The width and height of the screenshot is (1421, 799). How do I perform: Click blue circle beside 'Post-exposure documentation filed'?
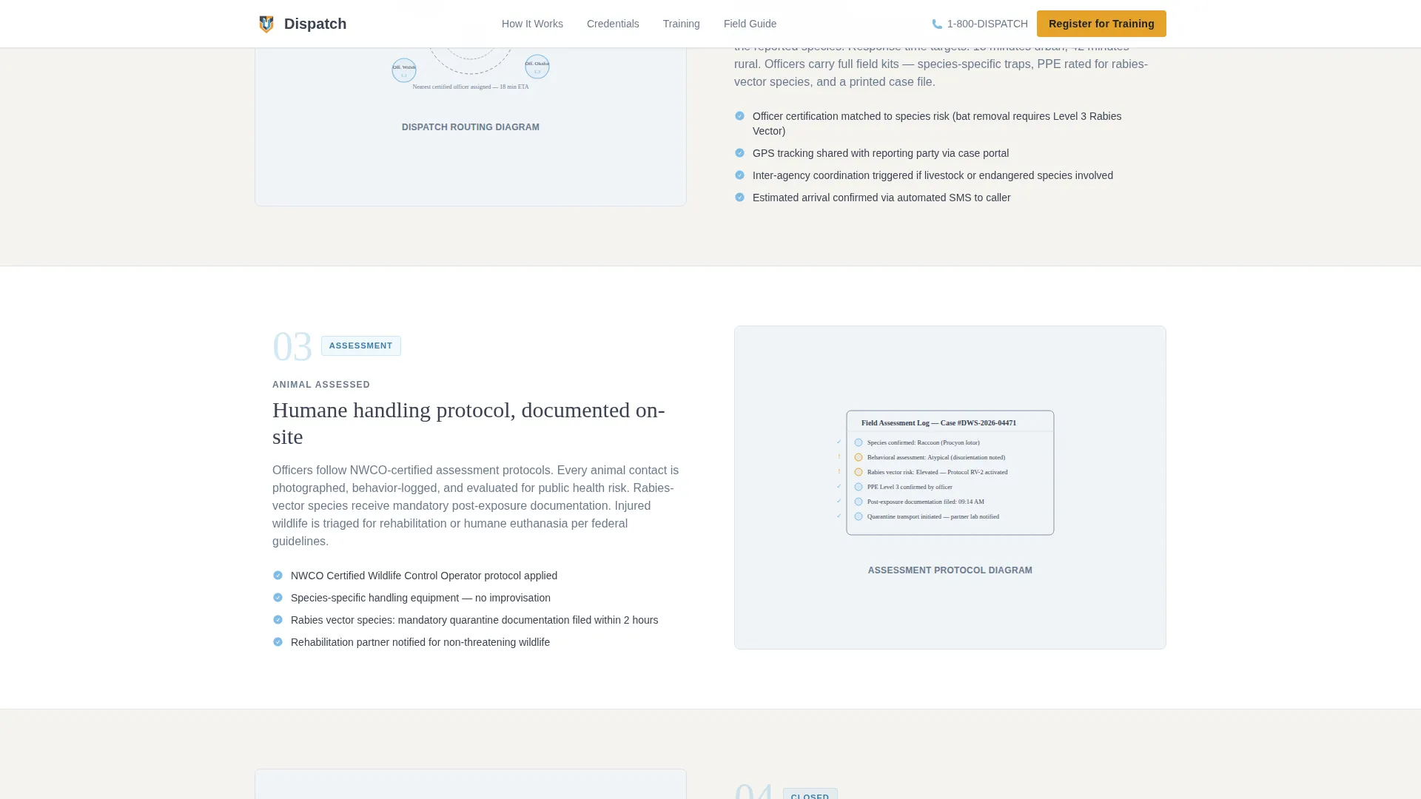pyautogui.click(x=859, y=502)
